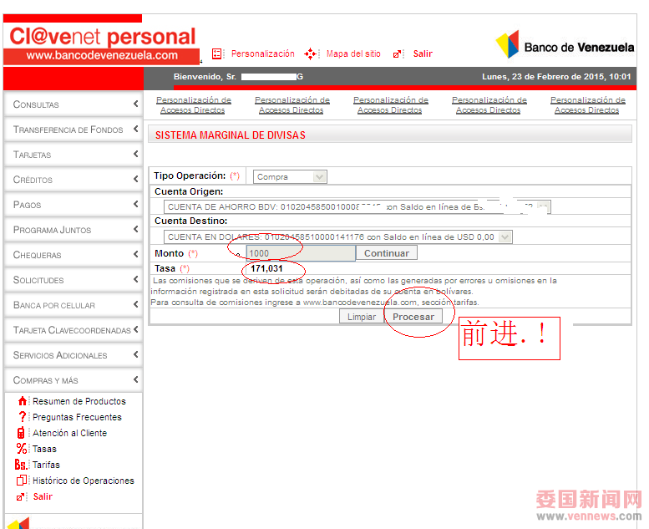This screenshot has width=649, height=529.
Task: Click the phone icon for Atención al Cliente
Action: [x=21, y=433]
